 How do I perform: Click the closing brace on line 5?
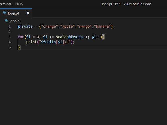(x=19, y=47)
